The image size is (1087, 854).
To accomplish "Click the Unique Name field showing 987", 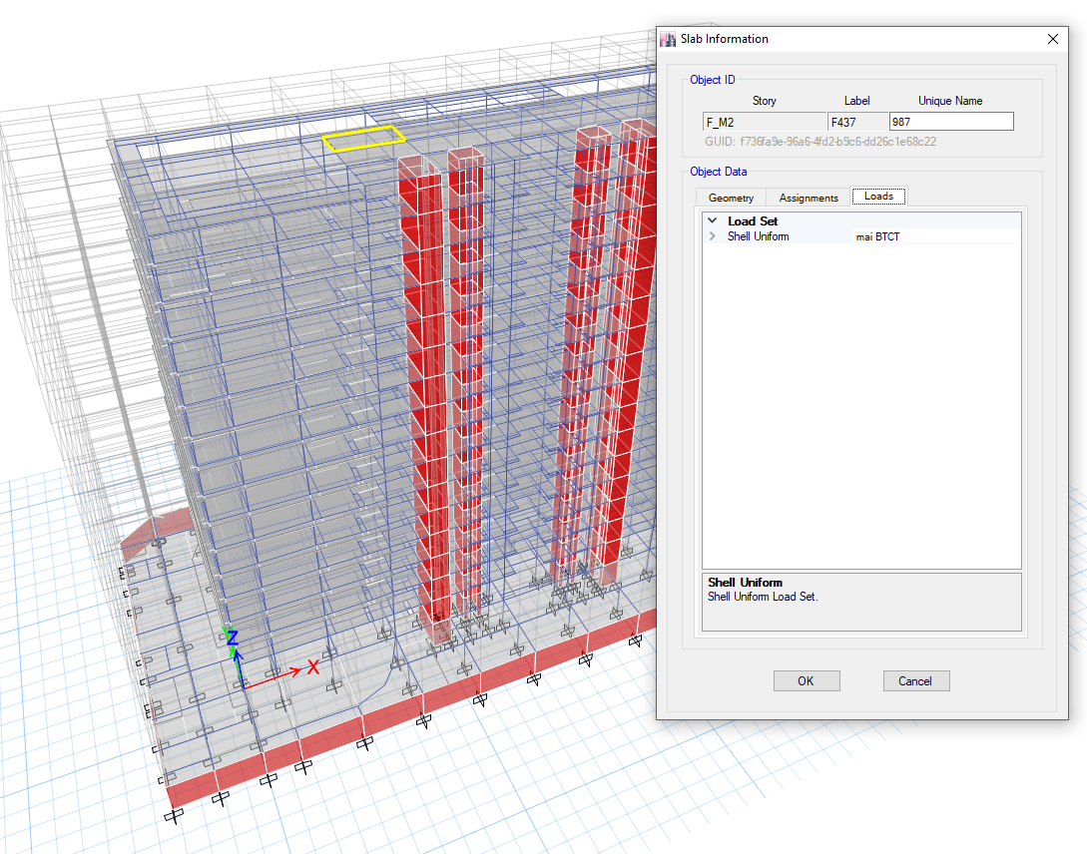I will (x=951, y=122).
